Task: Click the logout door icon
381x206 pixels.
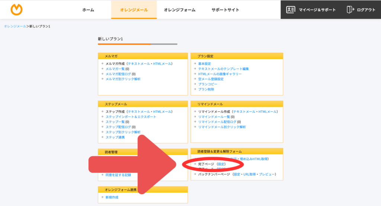Action: (x=350, y=10)
